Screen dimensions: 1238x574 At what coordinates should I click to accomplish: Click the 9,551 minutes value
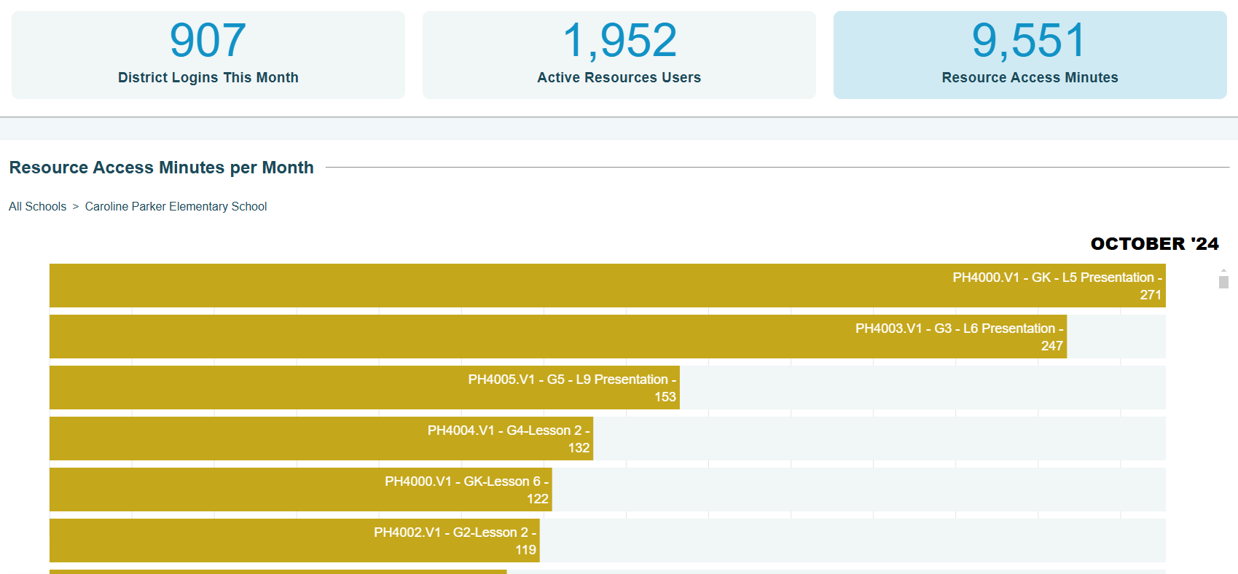click(1029, 40)
